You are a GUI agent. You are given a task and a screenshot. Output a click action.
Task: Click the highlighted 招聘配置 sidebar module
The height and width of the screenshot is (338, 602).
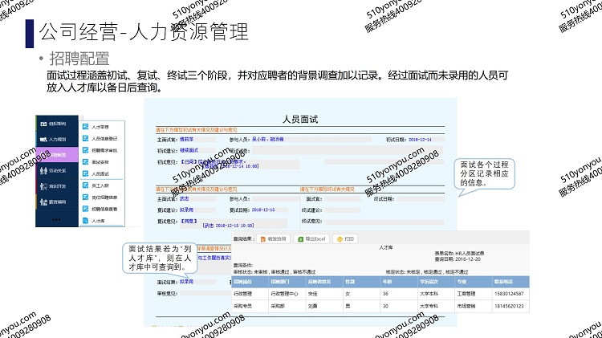[59, 155]
